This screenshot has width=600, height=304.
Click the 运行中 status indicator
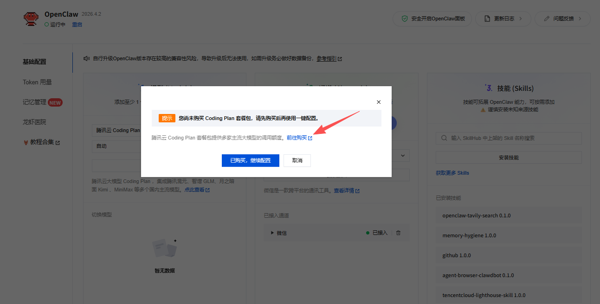(55, 25)
